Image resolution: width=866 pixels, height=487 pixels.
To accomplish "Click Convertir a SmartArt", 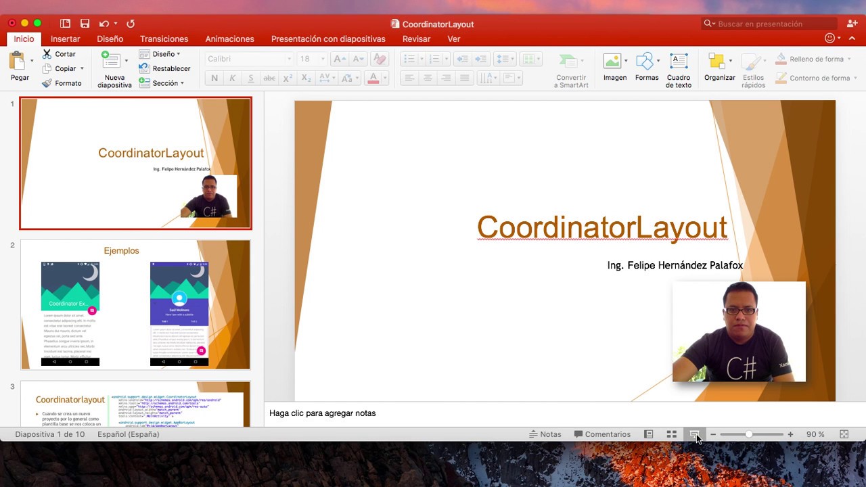I will tap(571, 70).
